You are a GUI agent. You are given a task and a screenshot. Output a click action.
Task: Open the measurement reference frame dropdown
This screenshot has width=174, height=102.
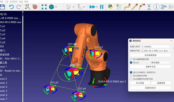pos(156,51)
